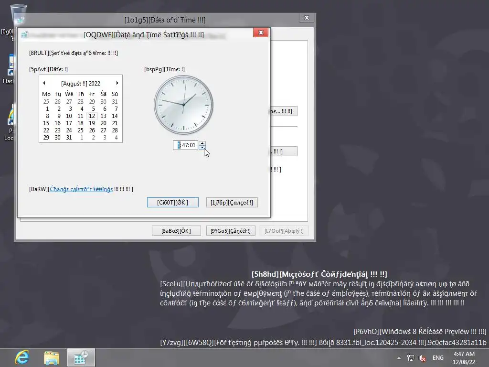Go to next month in calendar
The image size is (489, 367).
tap(117, 83)
